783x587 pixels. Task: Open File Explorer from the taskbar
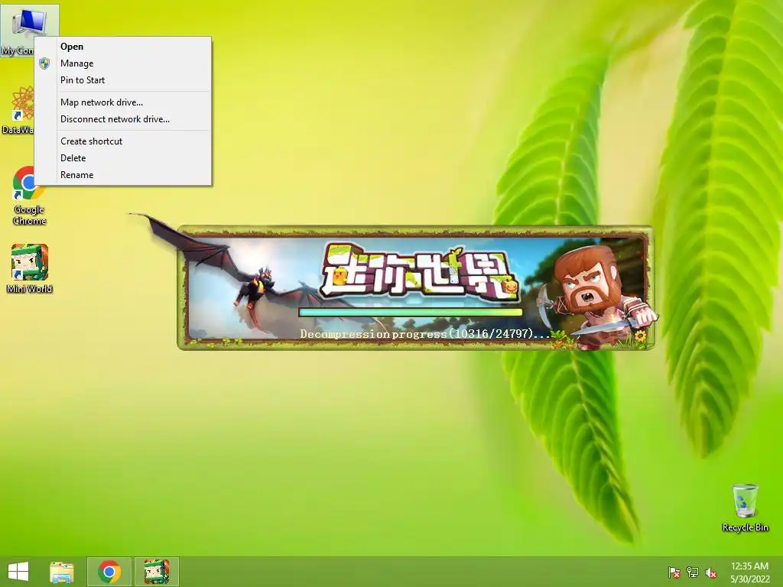pos(62,572)
